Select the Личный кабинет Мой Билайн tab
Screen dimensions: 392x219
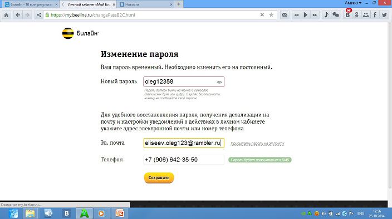click(x=88, y=4)
